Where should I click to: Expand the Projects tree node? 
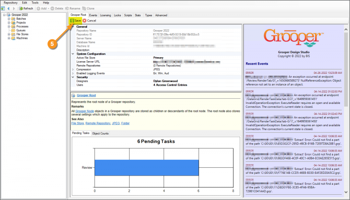point(9,23)
